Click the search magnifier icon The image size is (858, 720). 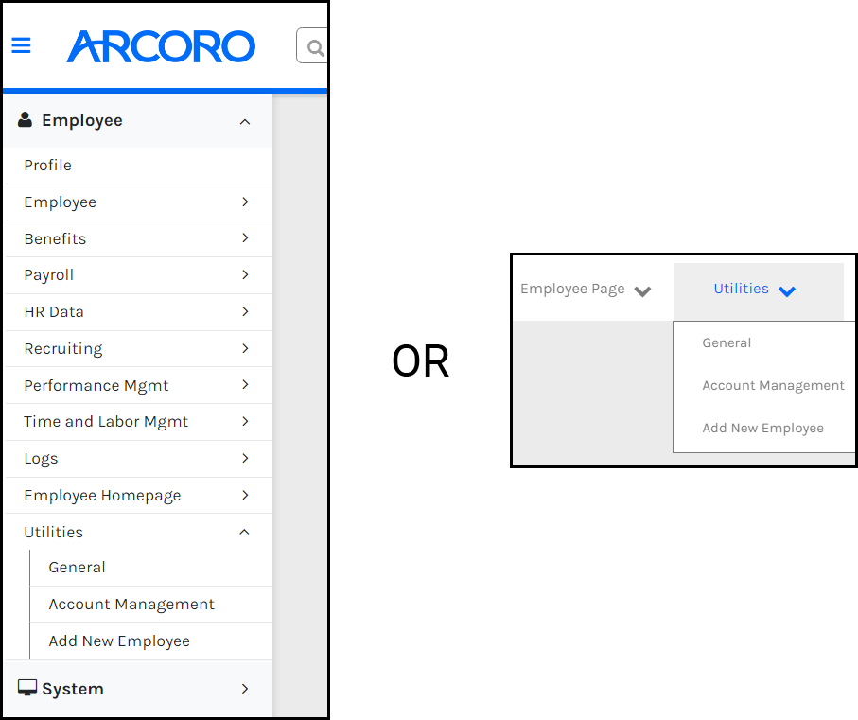coord(316,48)
